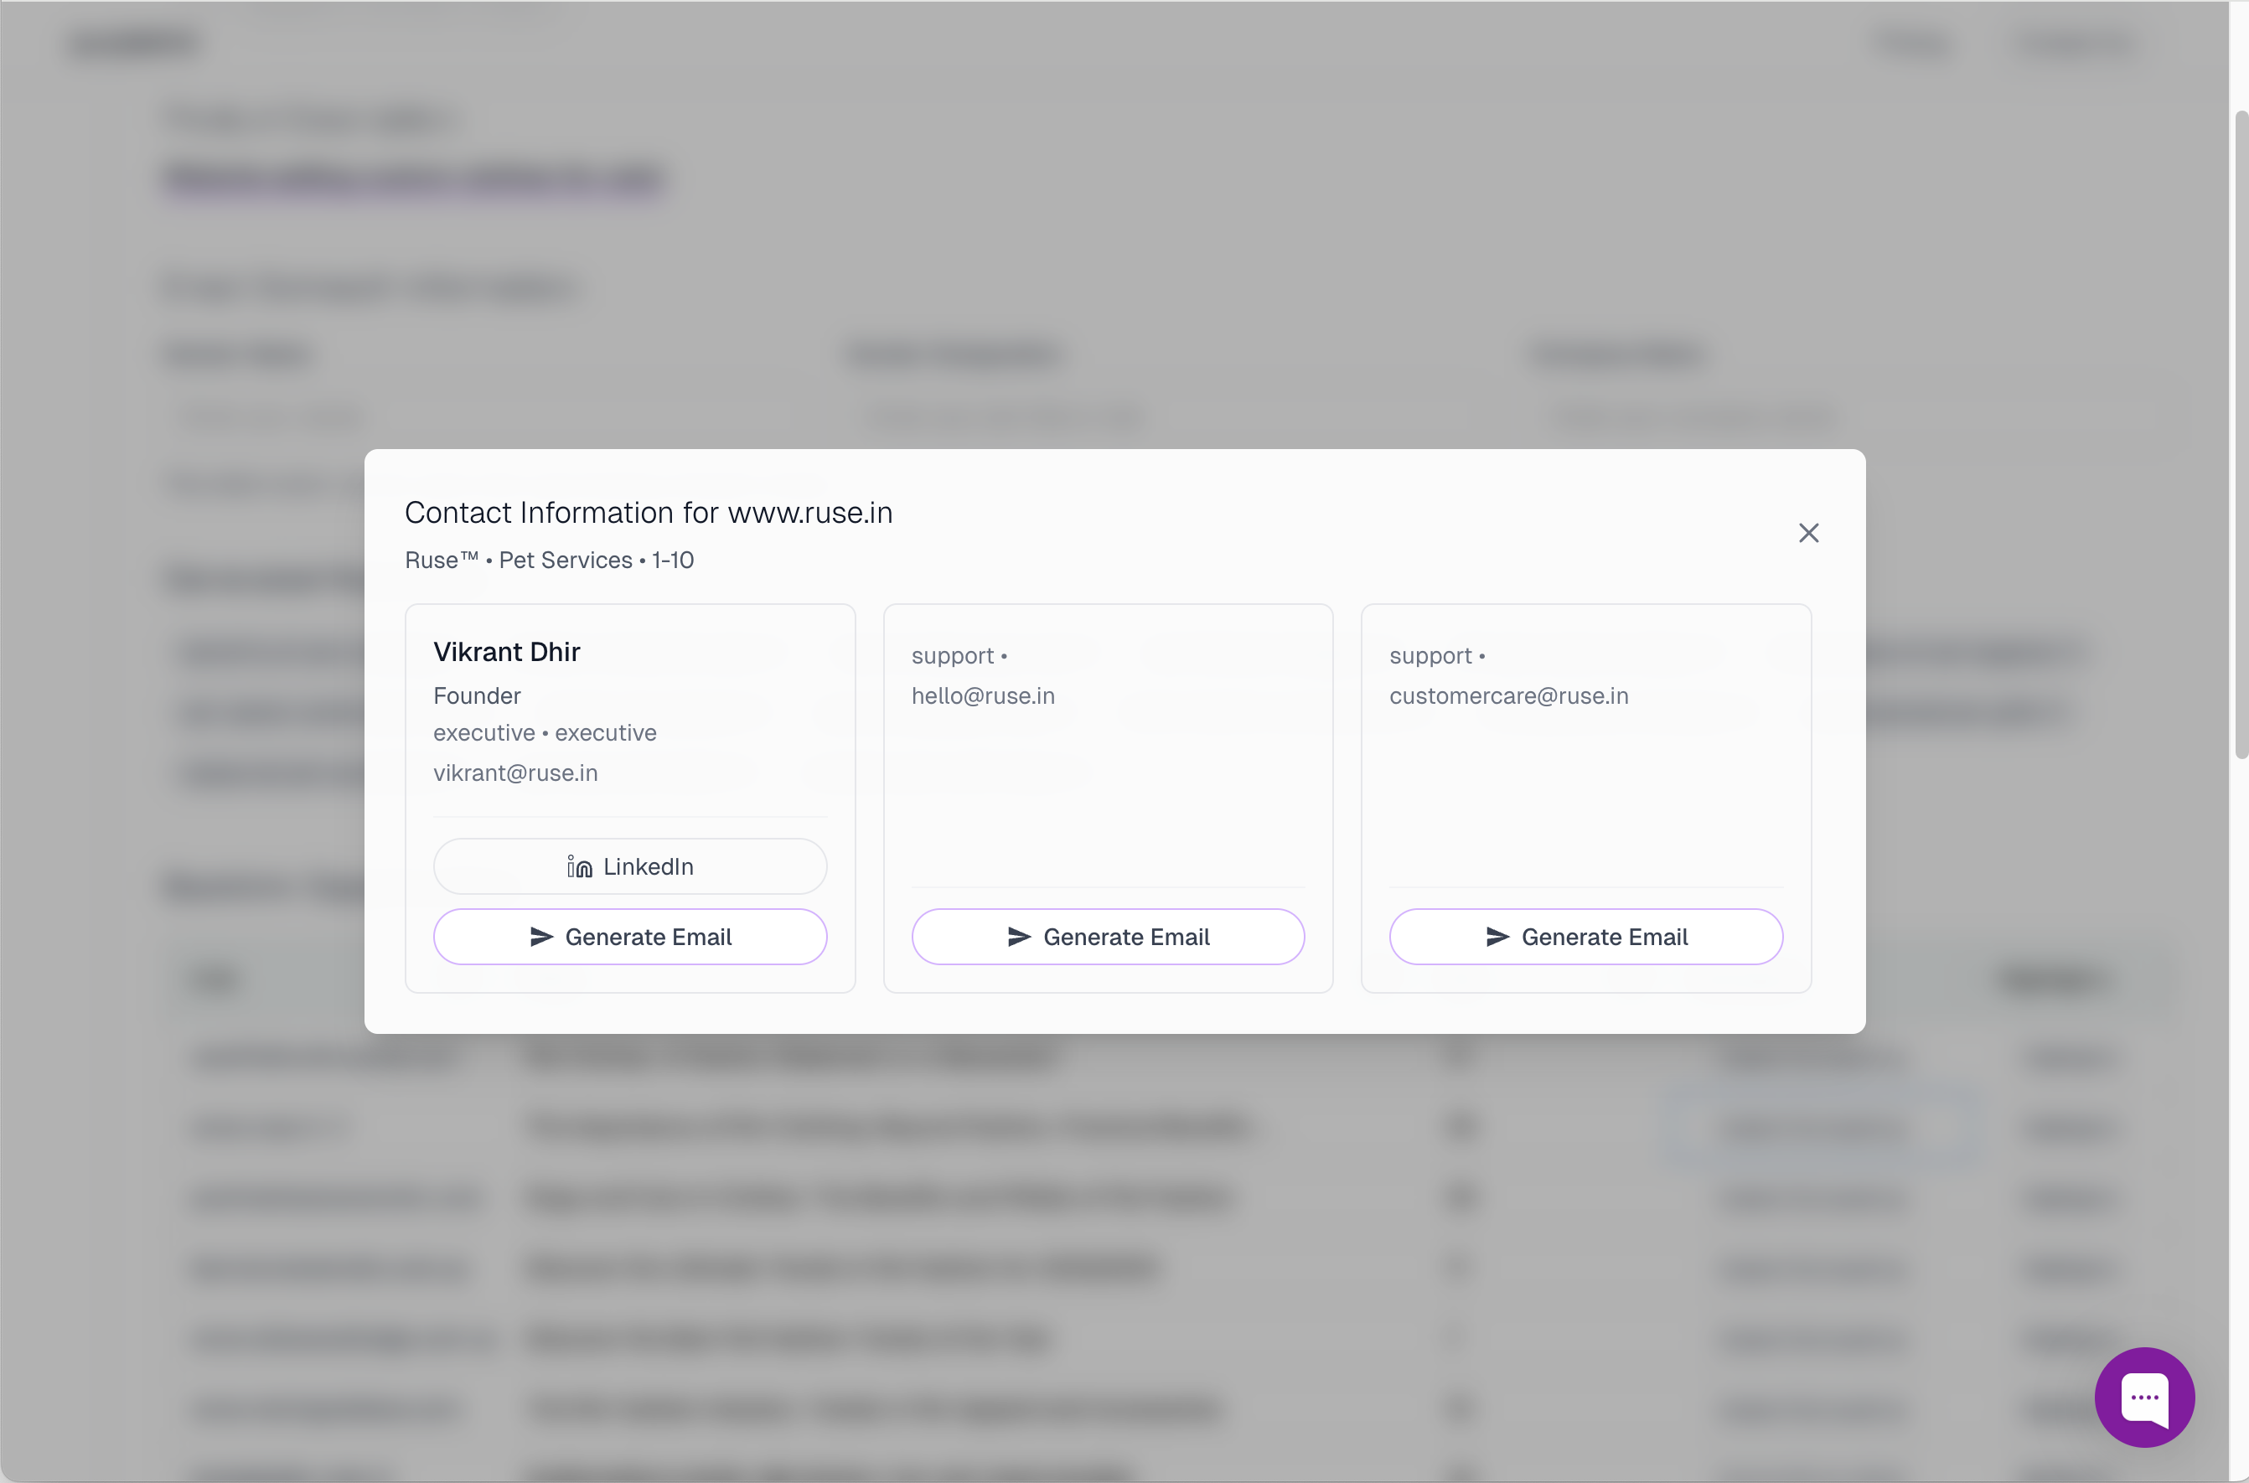Open Vikrant Dhir's LinkedIn profile
Viewport: 2249px width, 1483px height.
(630, 866)
